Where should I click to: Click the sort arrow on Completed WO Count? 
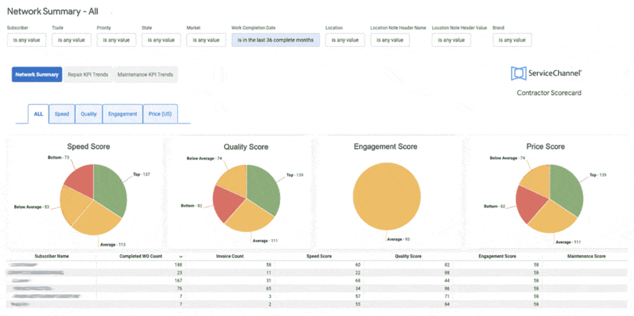click(181, 257)
